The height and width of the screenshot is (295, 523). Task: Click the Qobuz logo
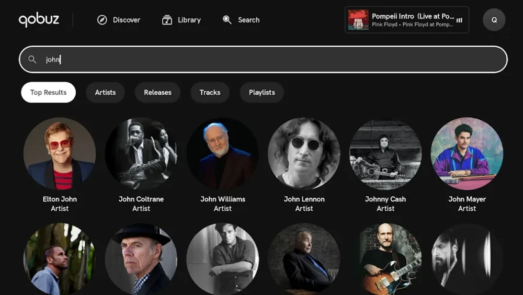click(39, 20)
